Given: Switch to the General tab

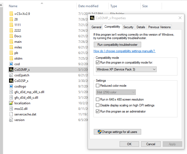Looking at the screenshot, I should (96, 27).
